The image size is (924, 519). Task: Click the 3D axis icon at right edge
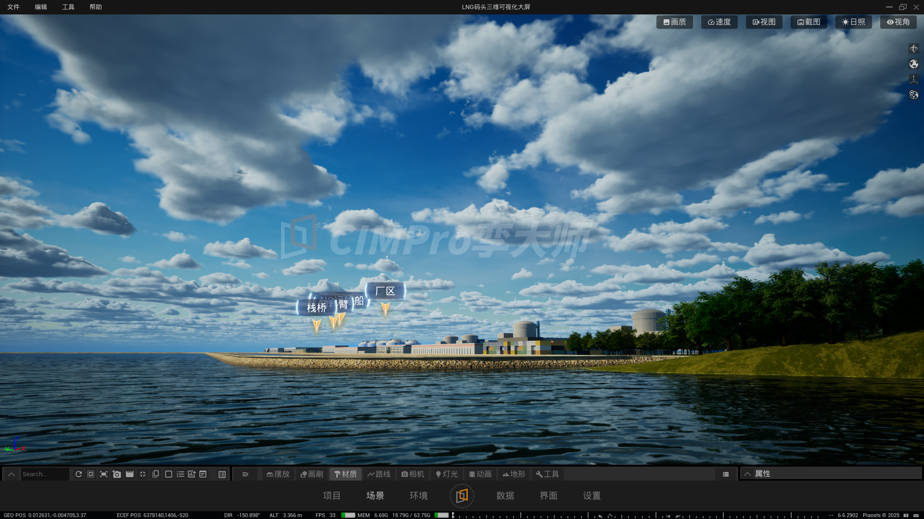[x=913, y=79]
